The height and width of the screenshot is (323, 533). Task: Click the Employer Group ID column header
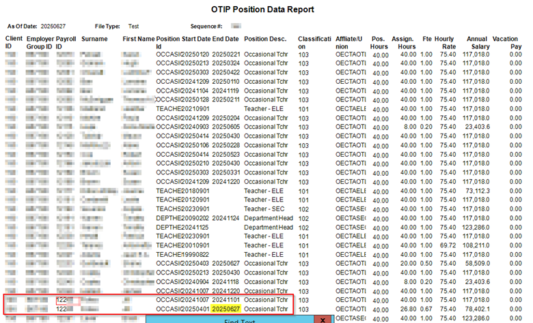(40, 43)
